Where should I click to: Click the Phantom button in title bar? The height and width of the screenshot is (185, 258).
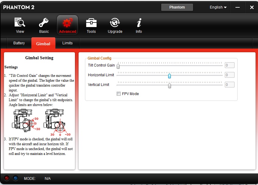[x=177, y=7]
